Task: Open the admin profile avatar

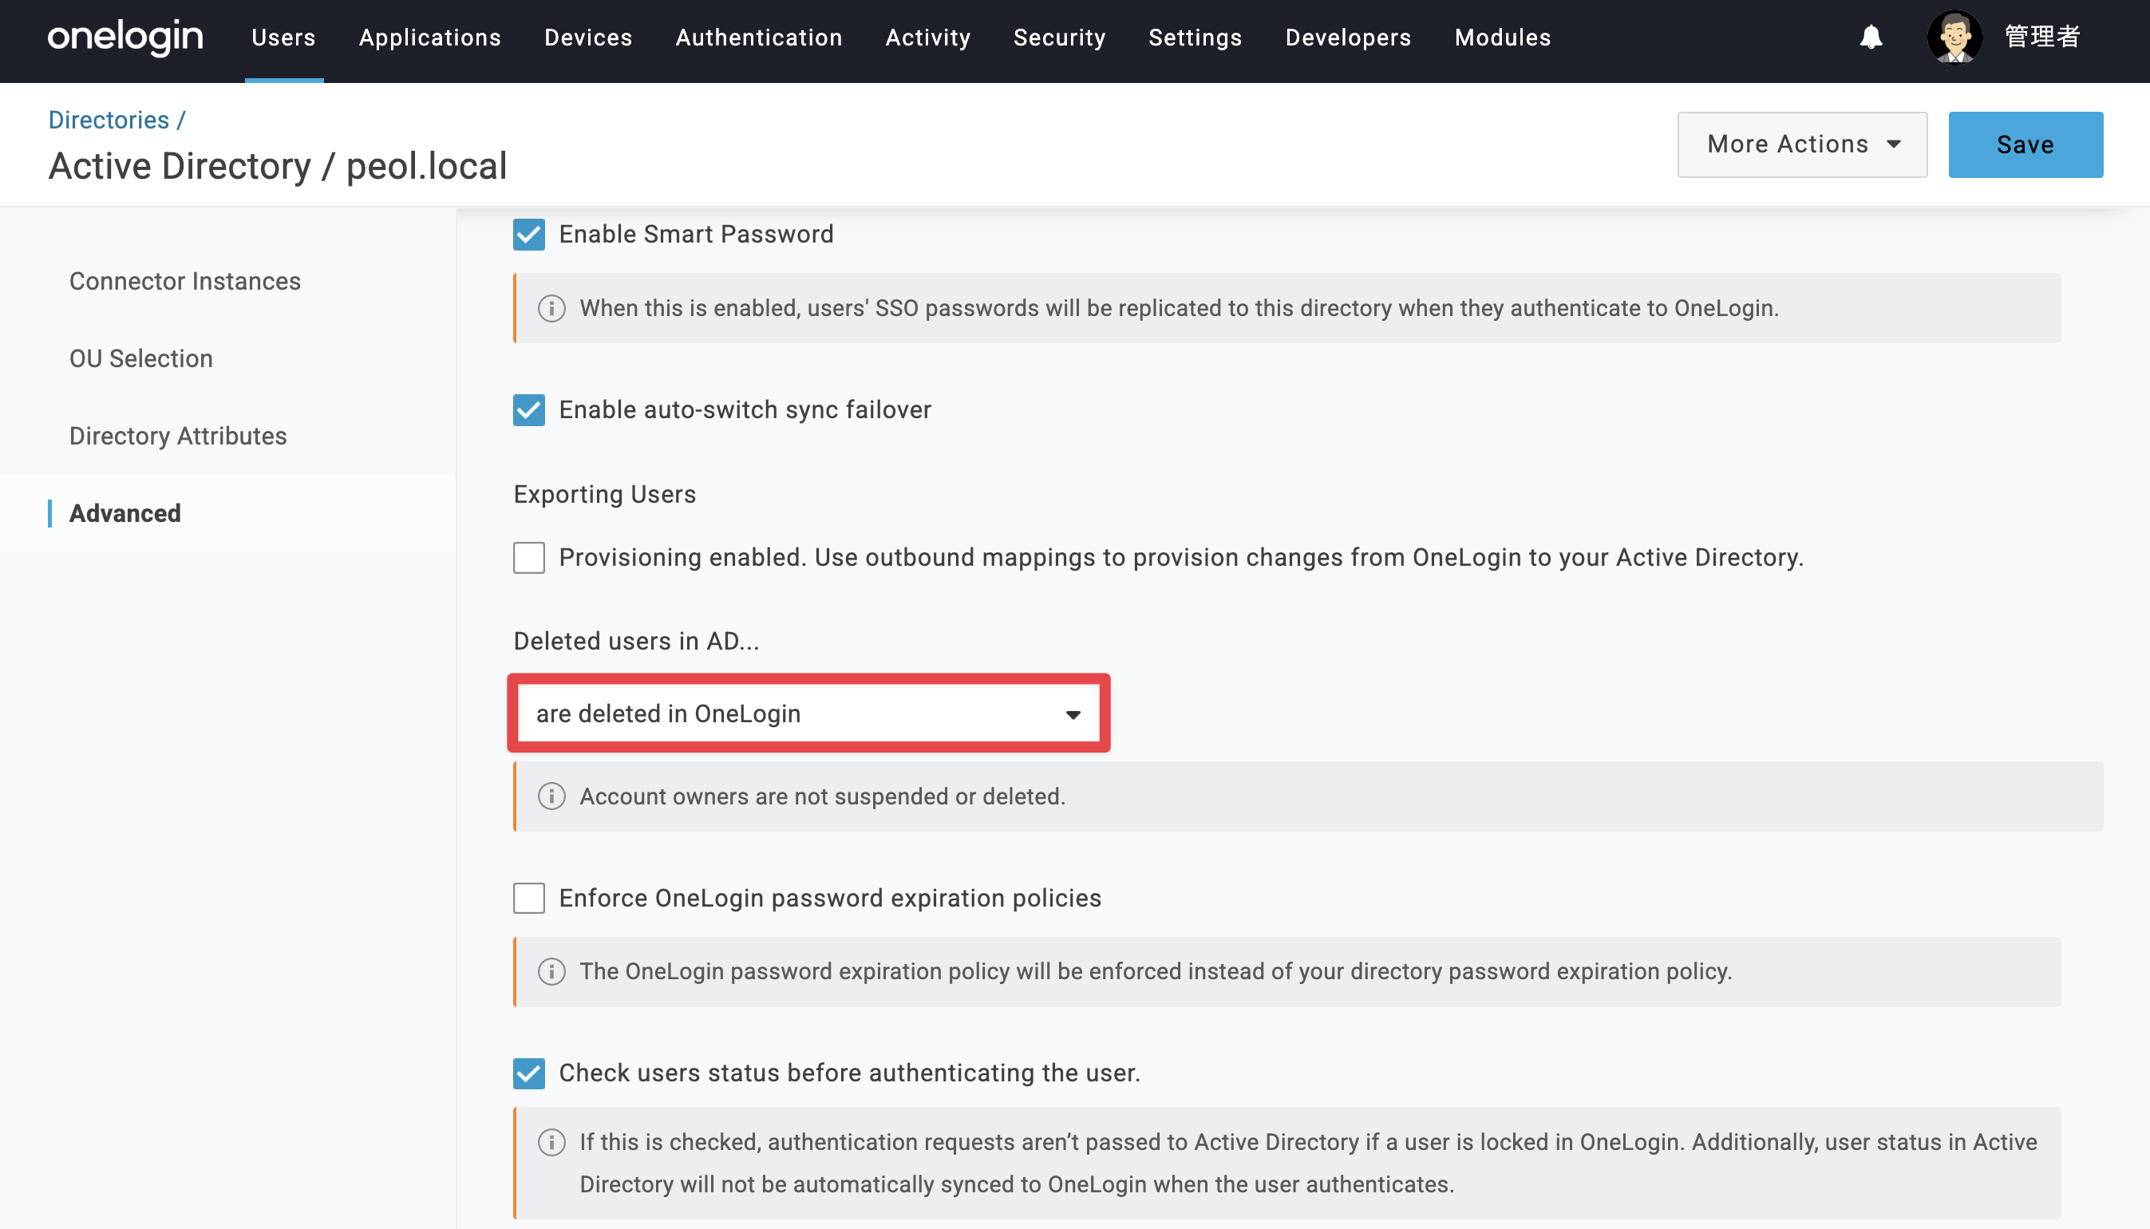Action: [x=1955, y=38]
